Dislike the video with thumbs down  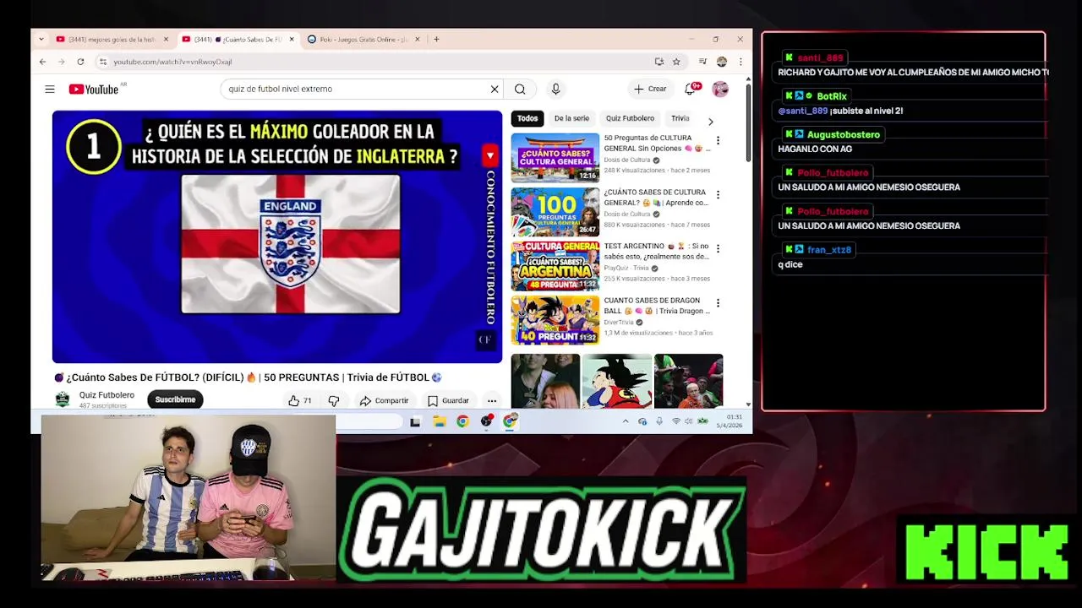click(x=334, y=401)
